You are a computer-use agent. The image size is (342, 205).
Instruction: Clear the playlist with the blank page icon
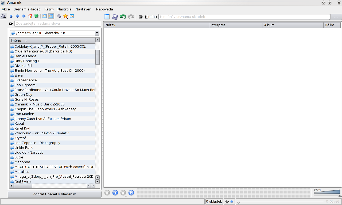[107, 17]
